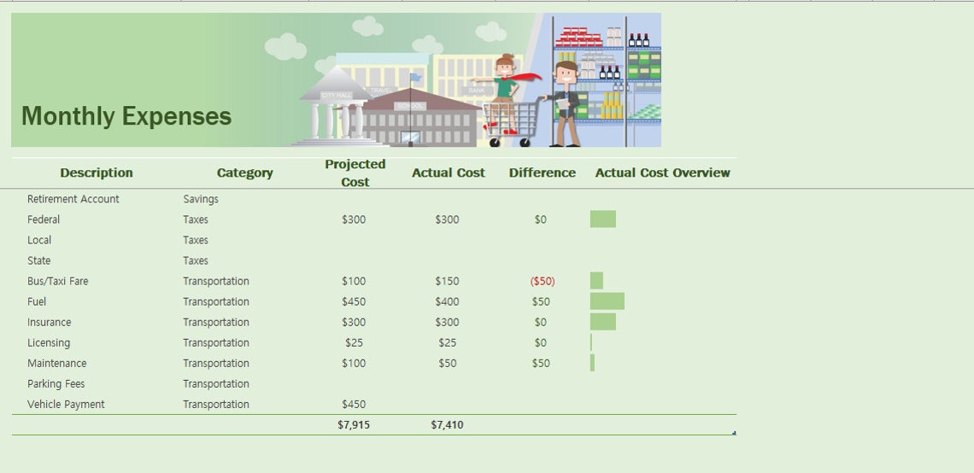Select the Federal description cell
The image size is (974, 473).
click(x=44, y=219)
